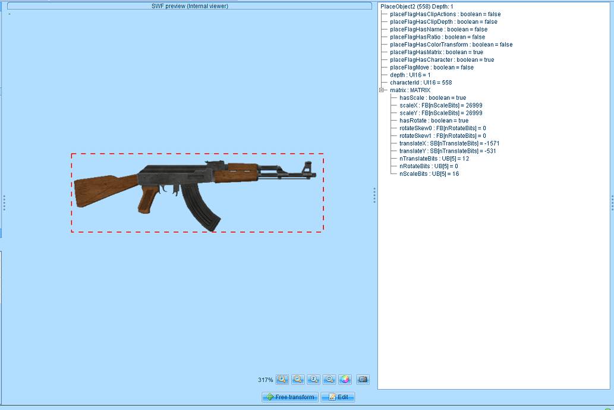This screenshot has width=614, height=410.
Task: Select the translateX = -1571 row
Action: (449, 143)
